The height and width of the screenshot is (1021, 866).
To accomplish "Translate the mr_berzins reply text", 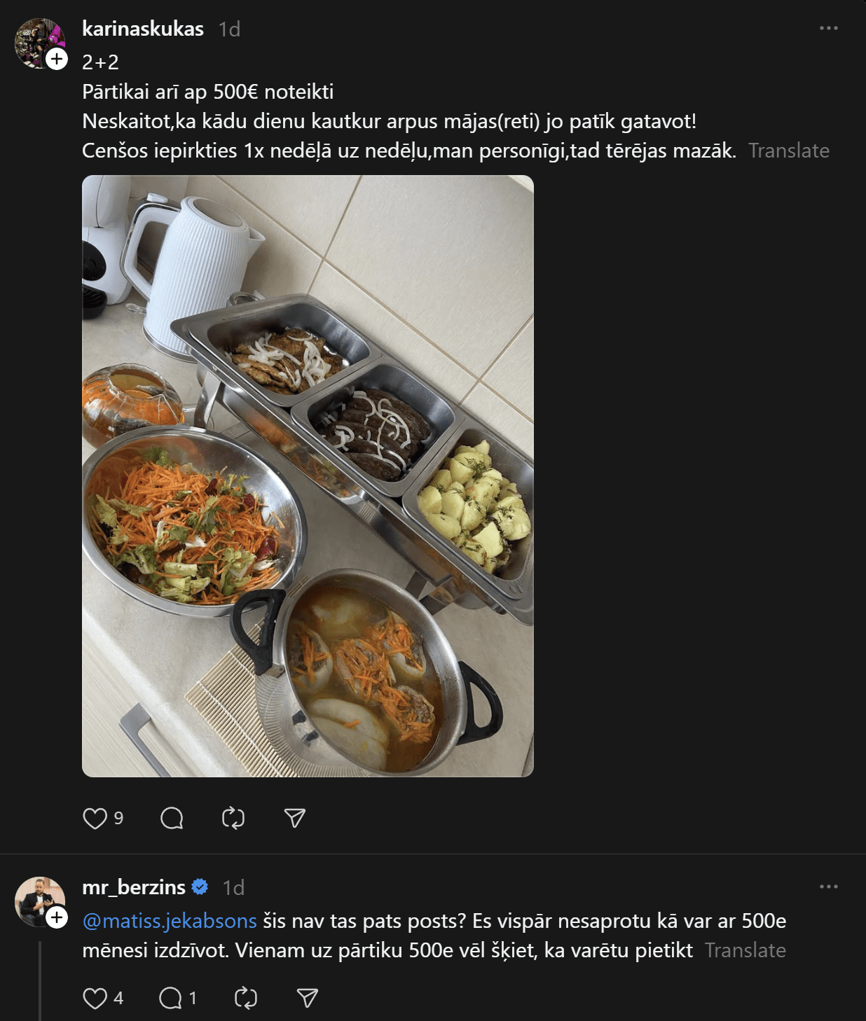I will pos(745,950).
